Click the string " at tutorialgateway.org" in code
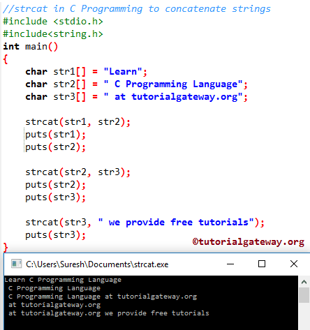 pos(173,97)
